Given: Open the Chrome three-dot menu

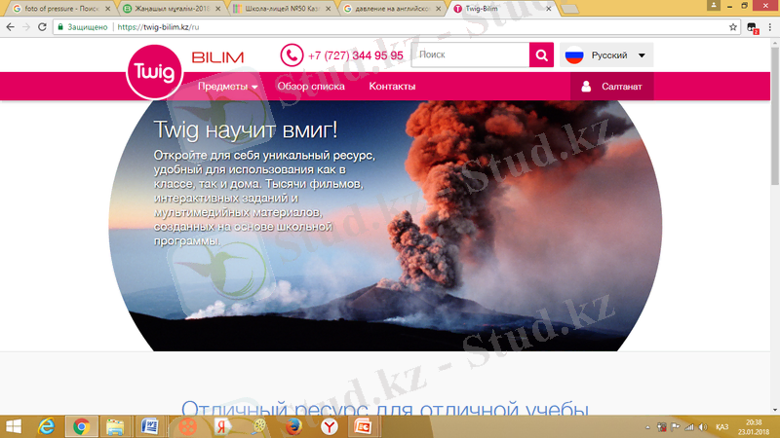Looking at the screenshot, I should (x=770, y=27).
